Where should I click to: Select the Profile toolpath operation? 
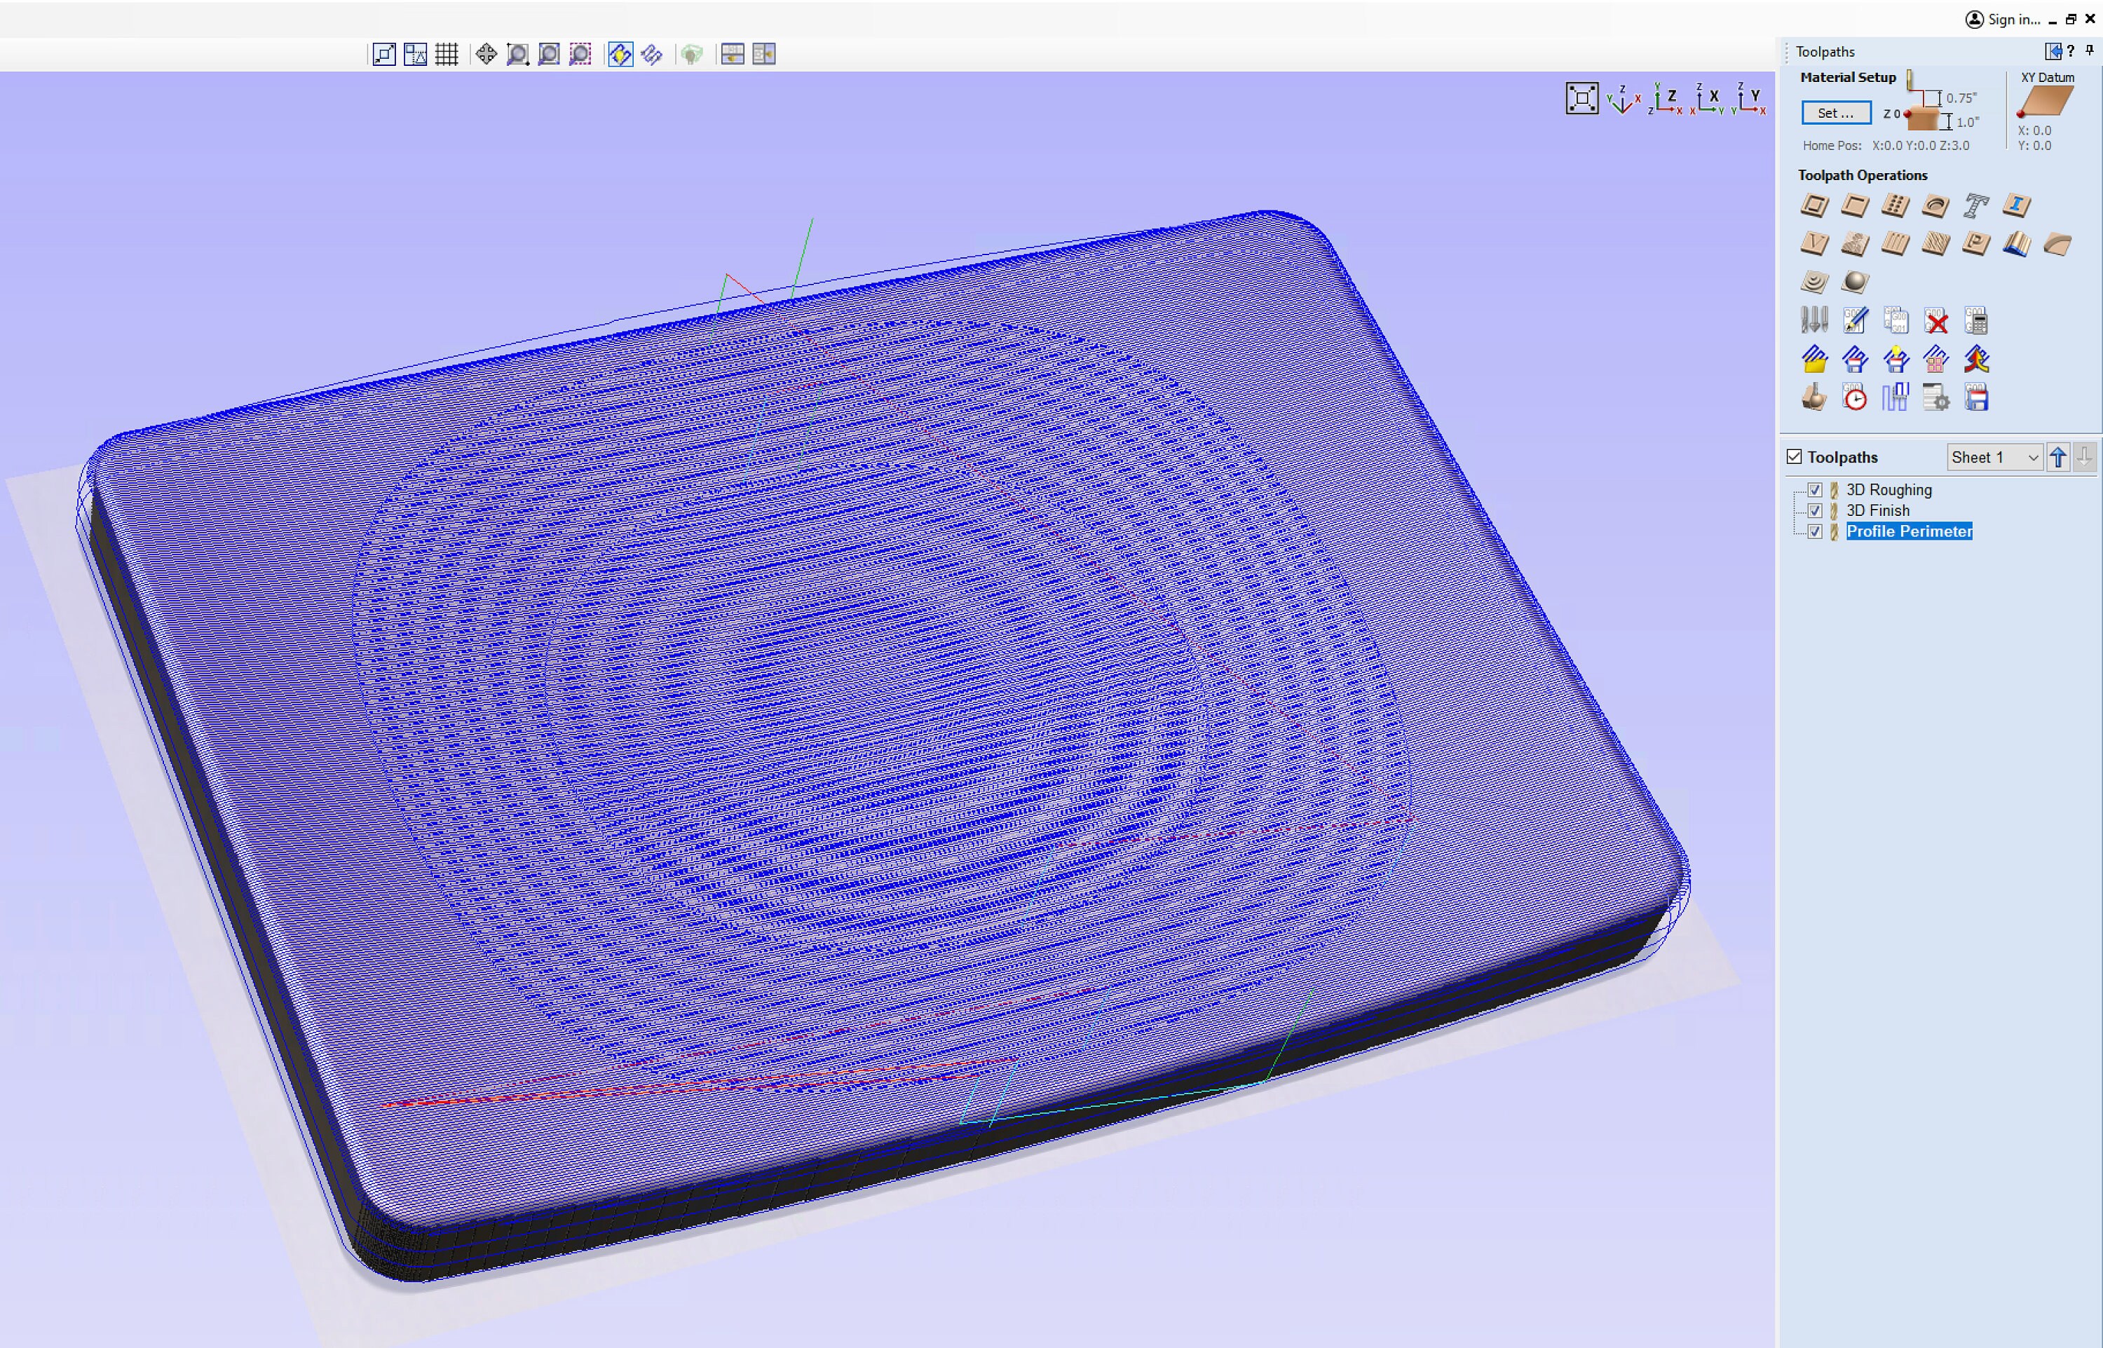[x=1813, y=205]
